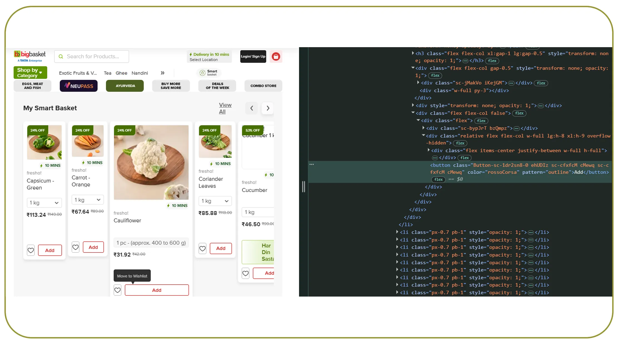This screenshot has width=618, height=344.
Task: Open the Ayurveda tab
Action: pyautogui.click(x=125, y=86)
